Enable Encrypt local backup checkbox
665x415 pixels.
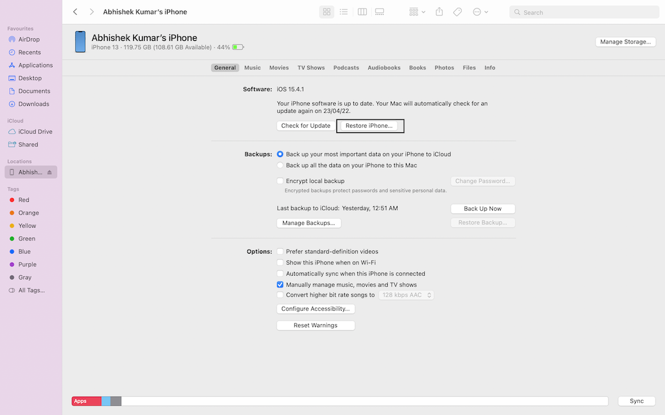(x=280, y=181)
